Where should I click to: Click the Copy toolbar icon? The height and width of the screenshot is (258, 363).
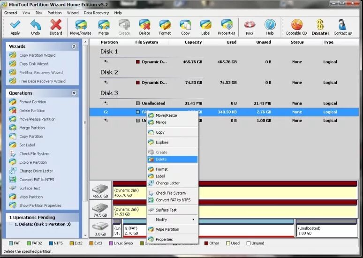click(x=185, y=25)
